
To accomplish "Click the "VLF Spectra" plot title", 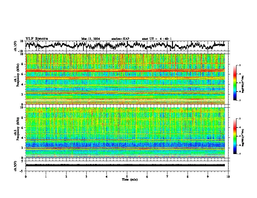I will (37, 39).
